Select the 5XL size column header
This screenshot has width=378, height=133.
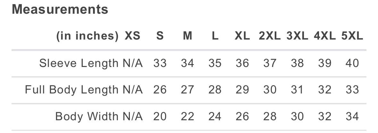(352, 36)
